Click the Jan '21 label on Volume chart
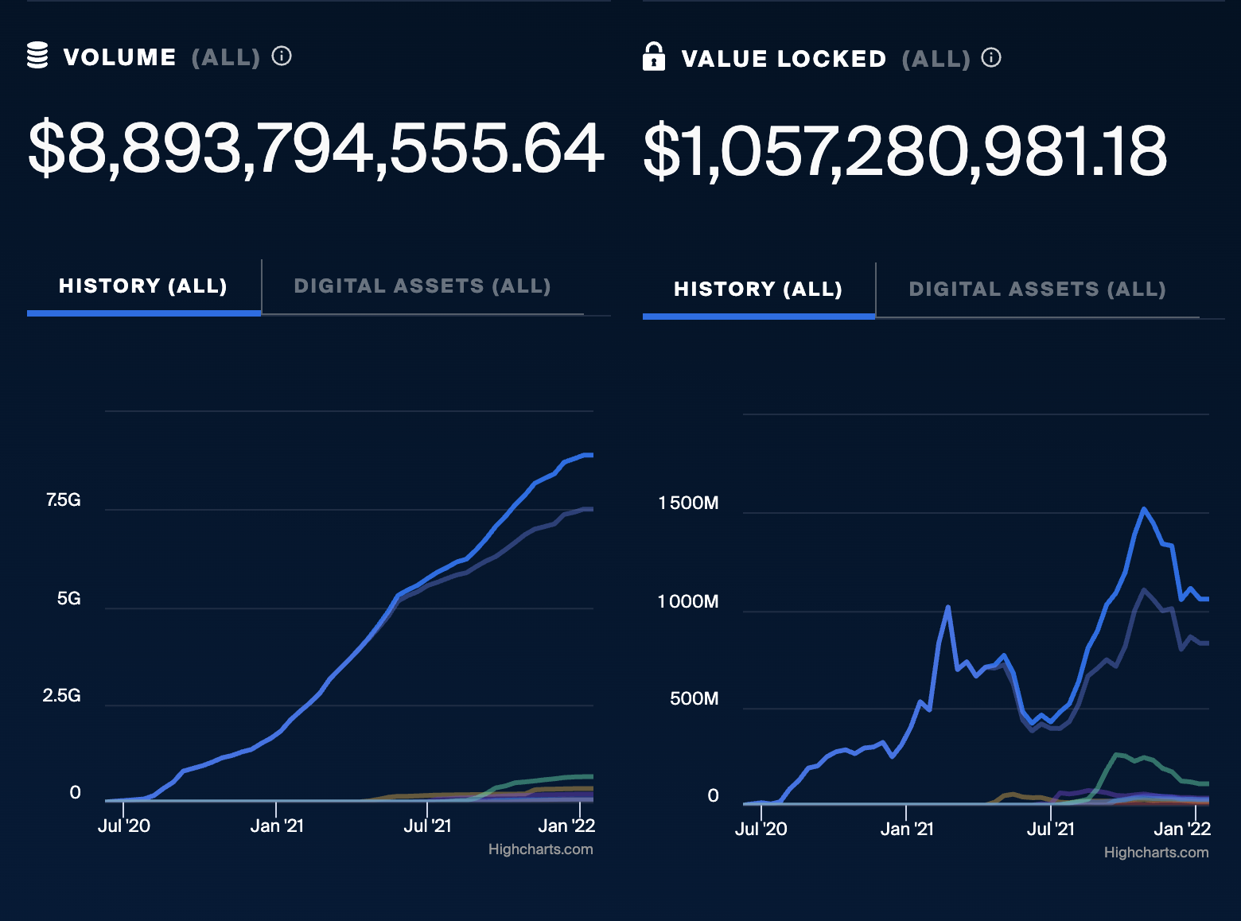The width and height of the screenshot is (1241, 921). pos(277,826)
